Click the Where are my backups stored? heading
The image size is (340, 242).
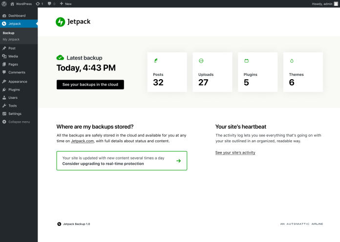tap(95, 127)
